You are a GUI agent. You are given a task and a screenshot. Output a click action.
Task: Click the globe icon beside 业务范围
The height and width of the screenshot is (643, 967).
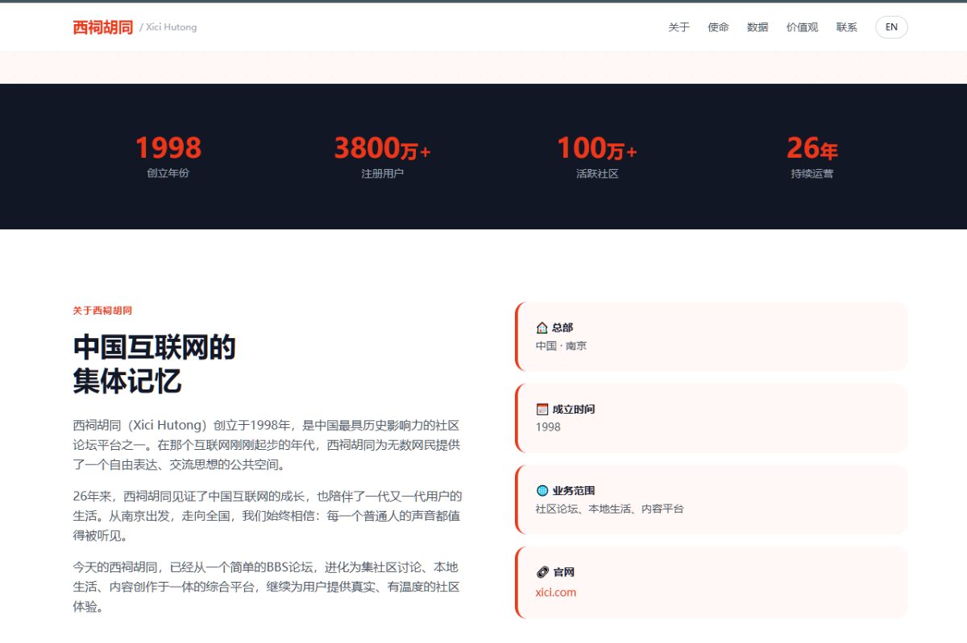coord(542,490)
